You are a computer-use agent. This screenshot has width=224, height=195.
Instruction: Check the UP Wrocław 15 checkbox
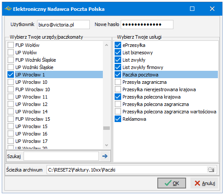click(10, 126)
